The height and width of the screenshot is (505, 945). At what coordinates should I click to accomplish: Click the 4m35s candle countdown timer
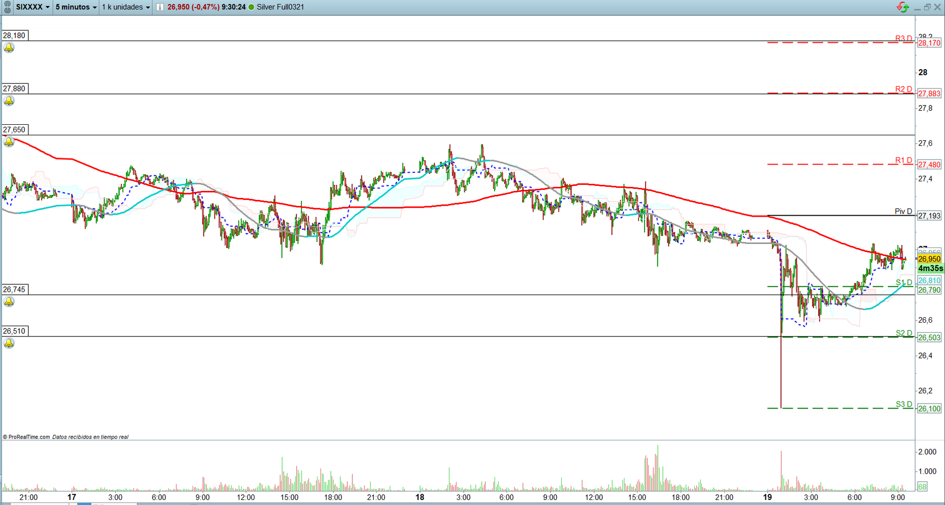[x=930, y=269]
